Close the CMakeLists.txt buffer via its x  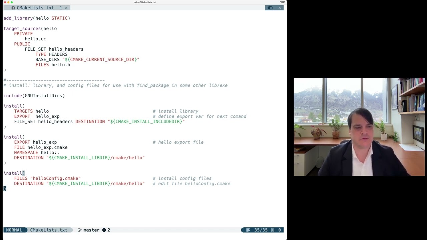point(66,8)
